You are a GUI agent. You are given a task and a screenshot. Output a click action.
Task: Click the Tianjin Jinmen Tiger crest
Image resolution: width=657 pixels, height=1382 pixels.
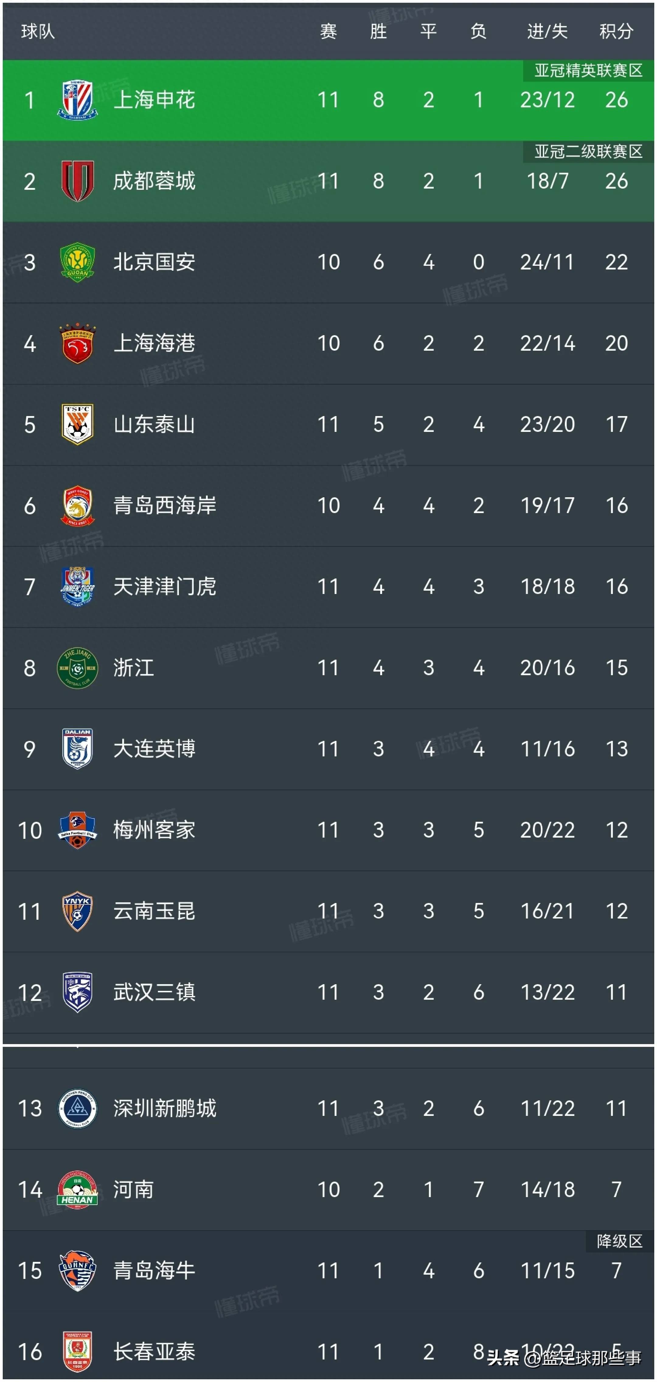click(x=77, y=586)
